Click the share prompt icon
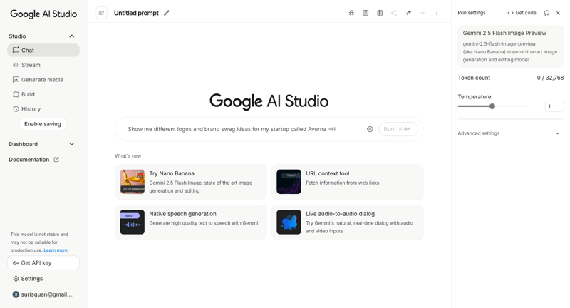The height and width of the screenshot is (308, 570). point(394,13)
